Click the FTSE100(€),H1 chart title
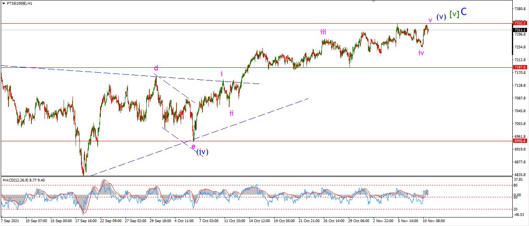The image size is (529, 226). coord(19,3)
